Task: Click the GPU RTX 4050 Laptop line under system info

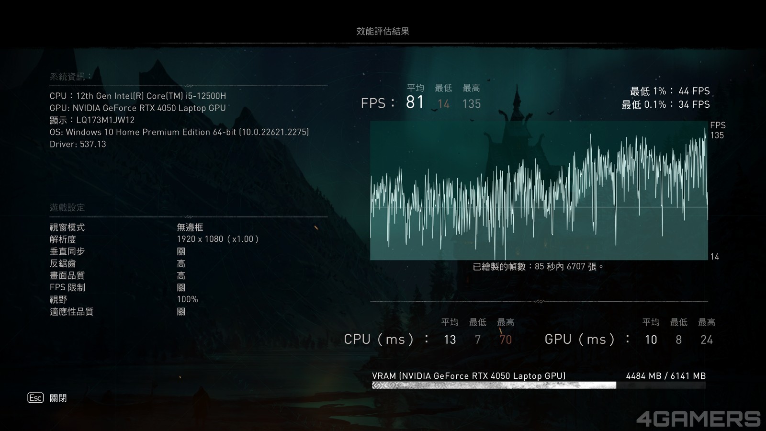Action: [x=138, y=108]
